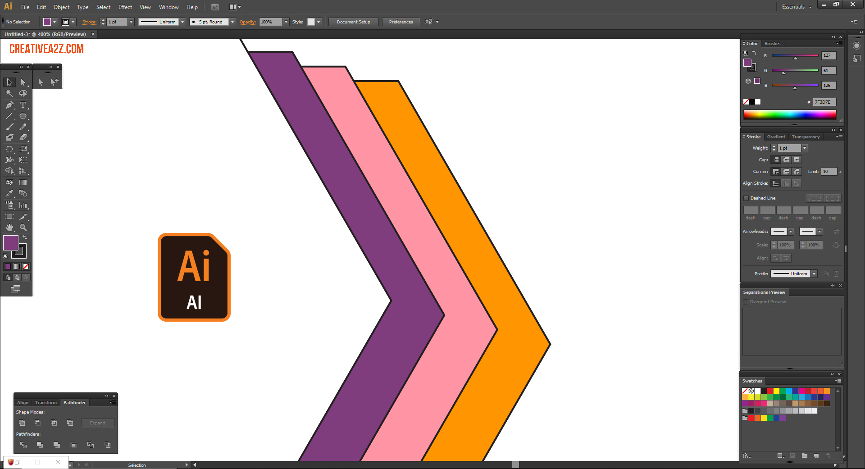Select the Group Selection tool

click(x=54, y=82)
